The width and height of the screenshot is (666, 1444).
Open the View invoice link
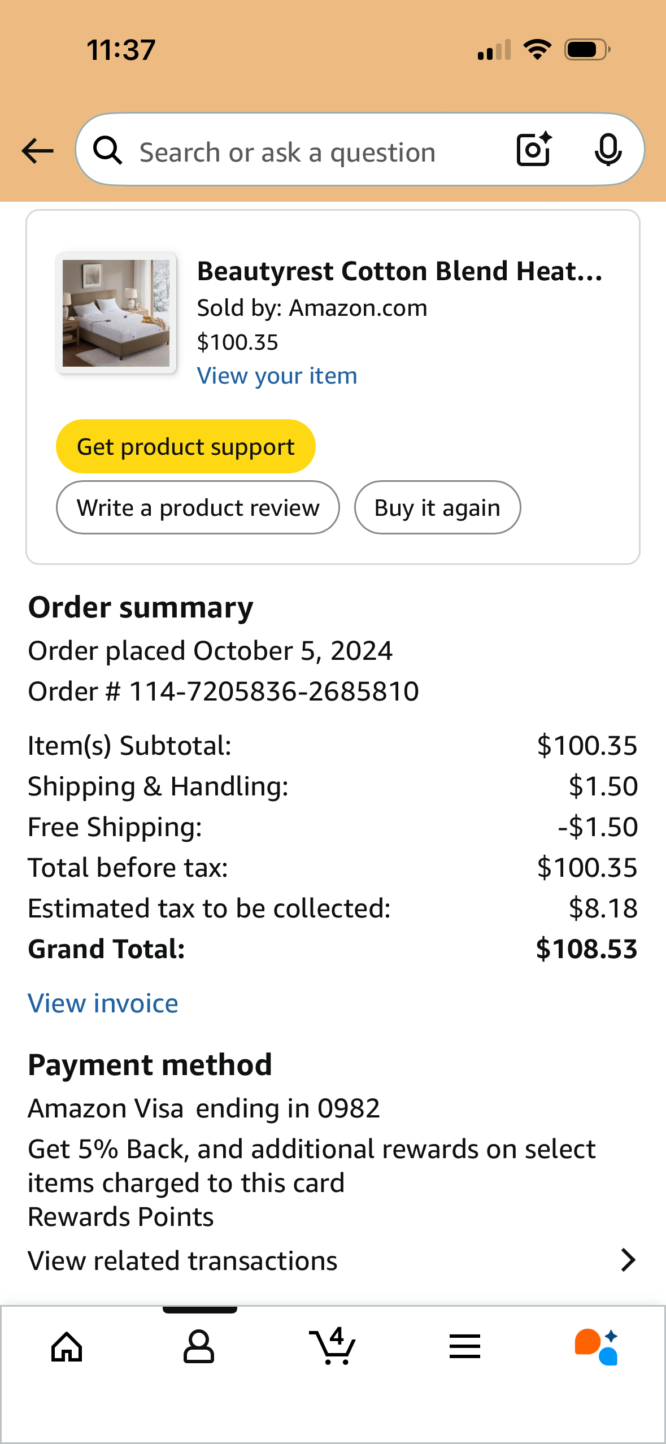tap(103, 1003)
